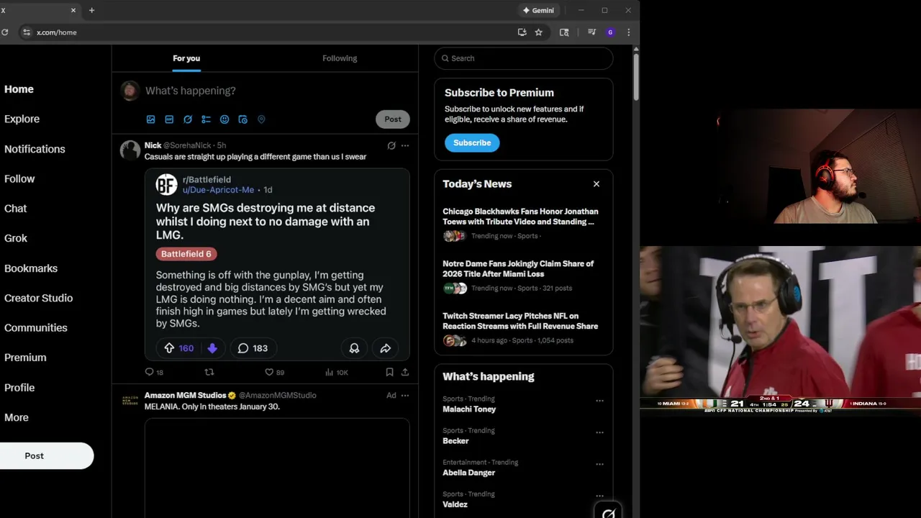Reply to Nick's post with 18 replies
The width and height of the screenshot is (921, 518).
coord(154,372)
